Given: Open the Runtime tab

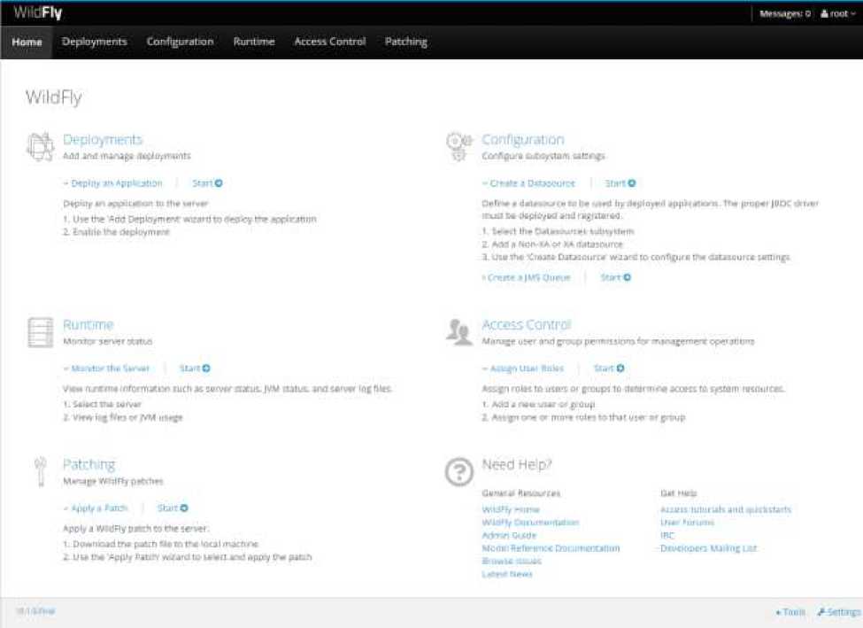Looking at the screenshot, I should coord(254,42).
